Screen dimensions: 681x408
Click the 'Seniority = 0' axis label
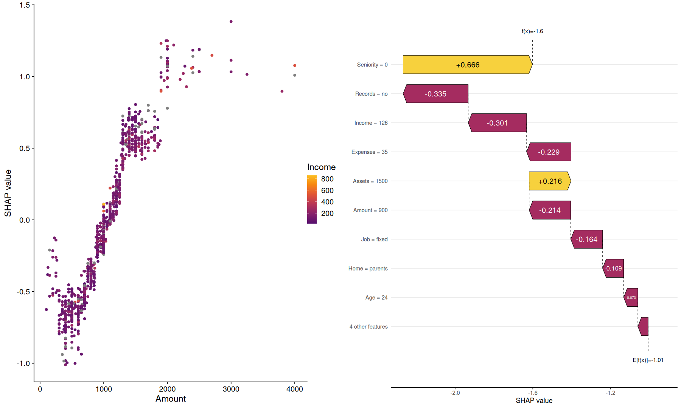click(x=372, y=65)
